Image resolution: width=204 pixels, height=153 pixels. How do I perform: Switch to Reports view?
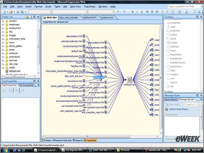pyautogui.click(x=78, y=140)
